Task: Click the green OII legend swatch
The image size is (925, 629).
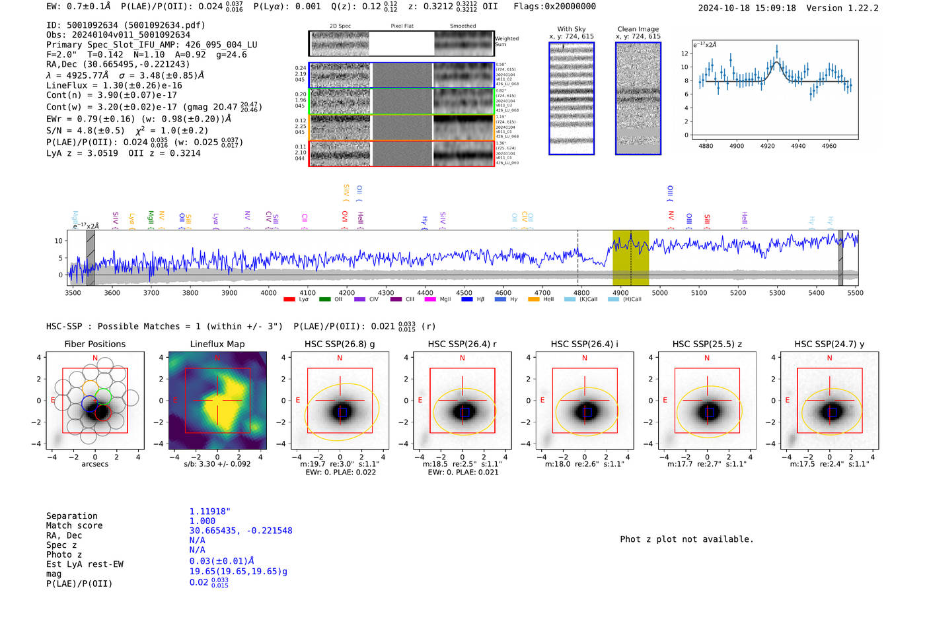Action: point(324,300)
